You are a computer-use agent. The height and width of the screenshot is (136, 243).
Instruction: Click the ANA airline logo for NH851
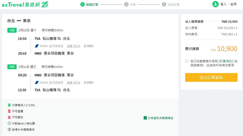point(37,83)
